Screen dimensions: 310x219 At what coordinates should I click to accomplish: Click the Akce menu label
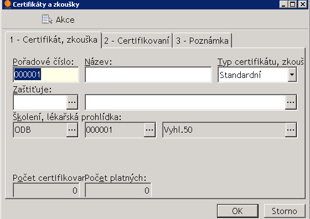tap(65, 20)
